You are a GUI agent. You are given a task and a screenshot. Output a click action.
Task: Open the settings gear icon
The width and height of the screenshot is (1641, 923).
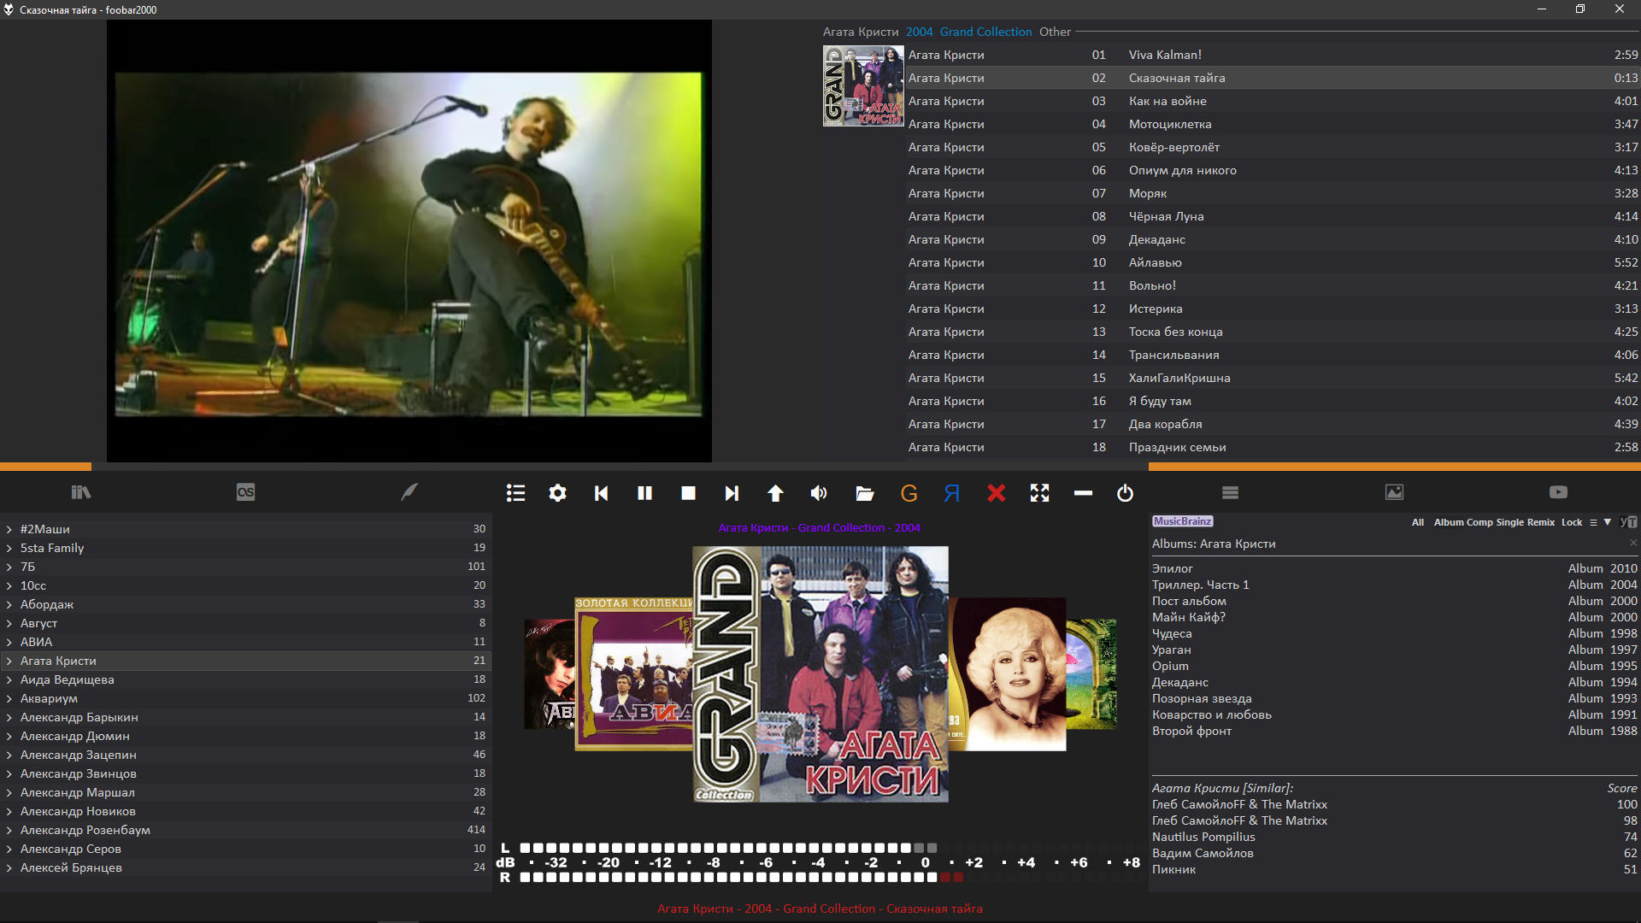557,493
